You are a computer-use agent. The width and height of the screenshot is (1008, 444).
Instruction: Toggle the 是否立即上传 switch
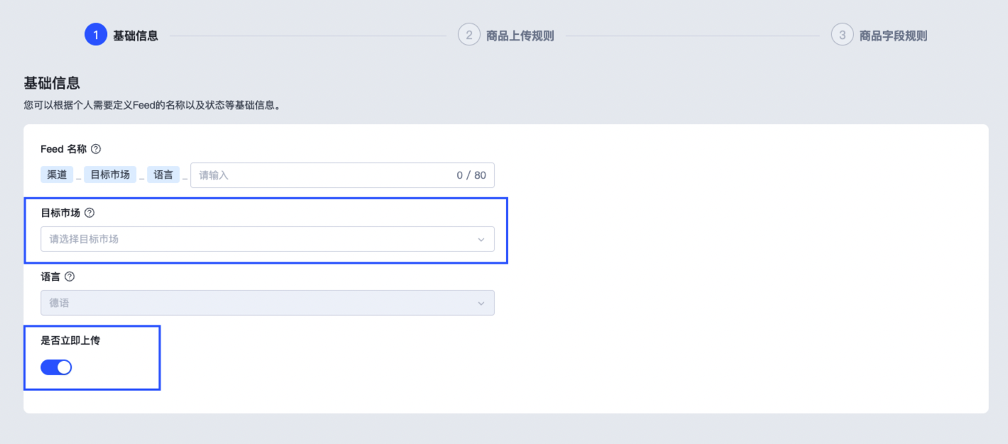click(56, 367)
